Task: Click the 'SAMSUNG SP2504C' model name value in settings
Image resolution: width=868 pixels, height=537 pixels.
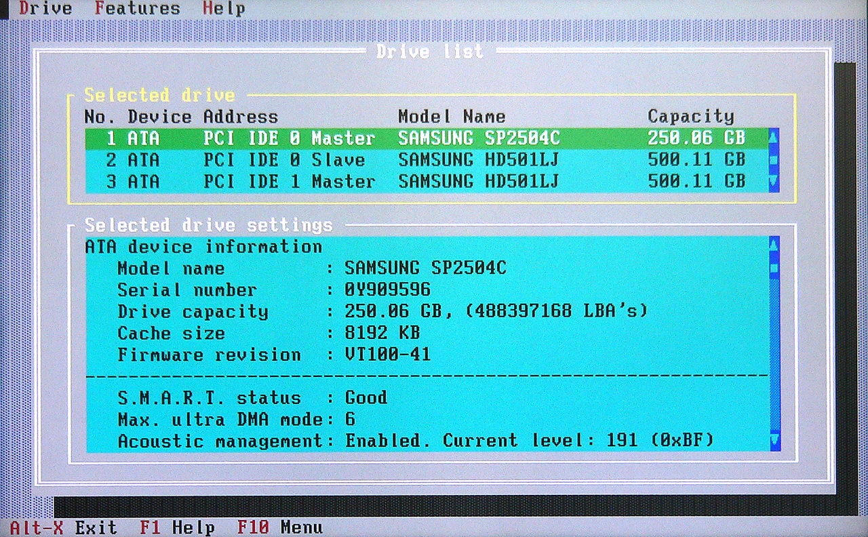Action: pyautogui.click(x=425, y=268)
